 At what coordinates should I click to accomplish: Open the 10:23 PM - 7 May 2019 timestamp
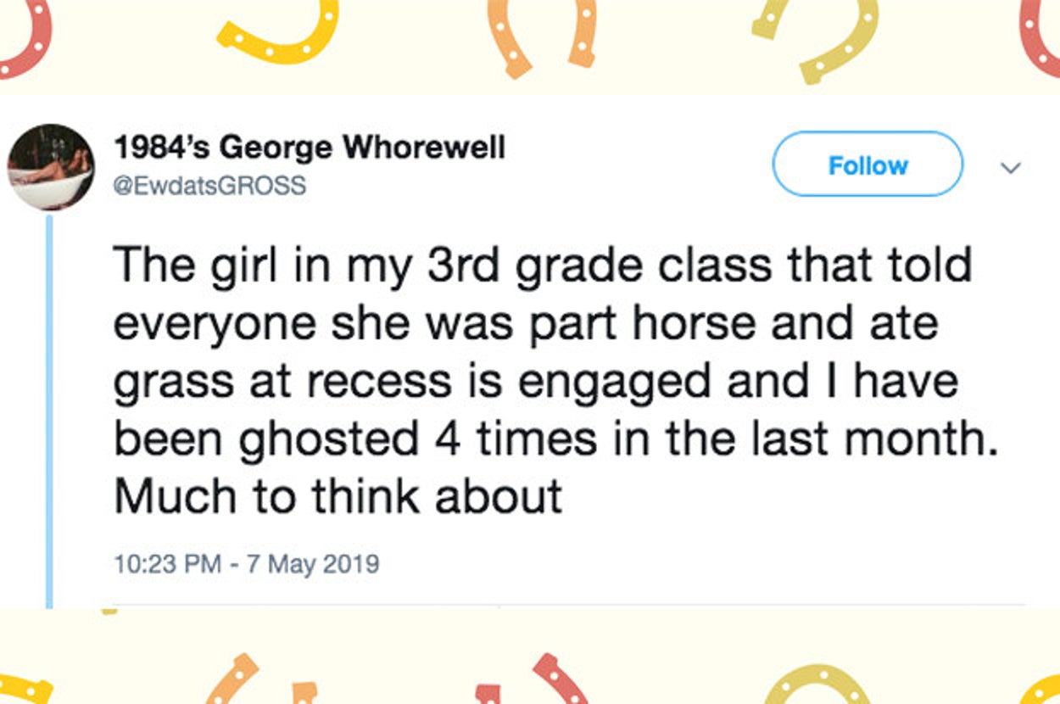(x=246, y=563)
